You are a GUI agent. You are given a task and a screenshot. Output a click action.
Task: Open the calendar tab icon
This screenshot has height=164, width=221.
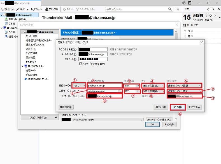pos(184,3)
